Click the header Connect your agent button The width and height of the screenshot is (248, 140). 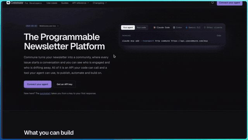(x=229, y=3)
